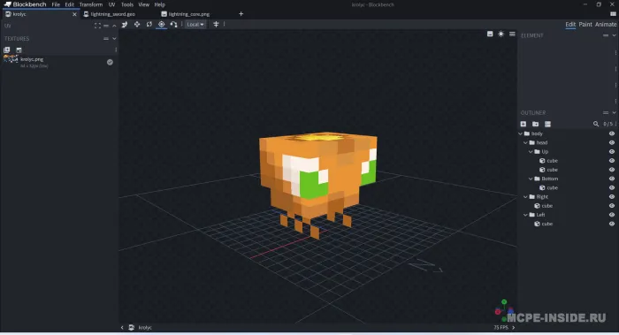Viewport: 619px width, 335px height.
Task: Toggle visibility of the Up group
Action: point(612,152)
